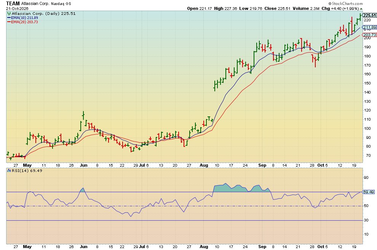Click the Open 221.17 value
Image resolution: width=377 pixels, height=250 pixels.
pyautogui.click(x=199, y=8)
